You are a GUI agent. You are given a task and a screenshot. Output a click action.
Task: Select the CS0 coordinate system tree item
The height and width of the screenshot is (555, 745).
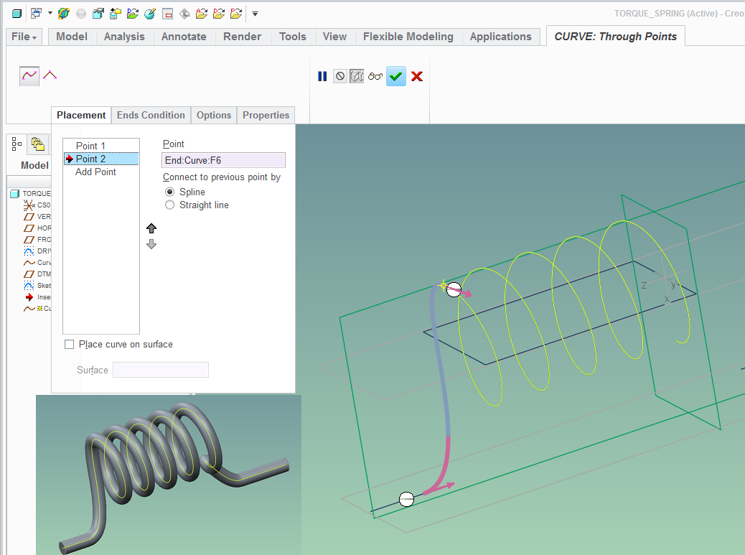[x=37, y=205]
